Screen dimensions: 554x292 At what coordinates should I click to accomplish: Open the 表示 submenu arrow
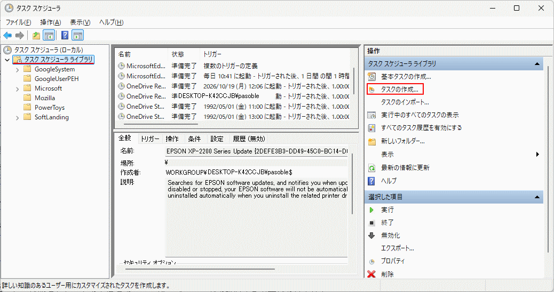(x=537, y=154)
